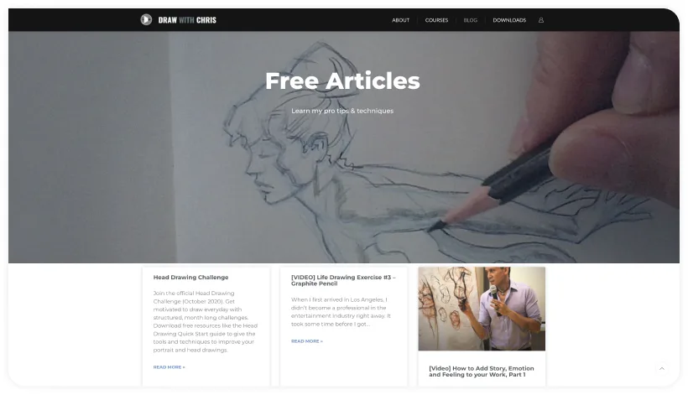Image resolution: width=688 pixels, height=395 pixels.
Task: Open the Downloads menu item
Action: (x=509, y=20)
